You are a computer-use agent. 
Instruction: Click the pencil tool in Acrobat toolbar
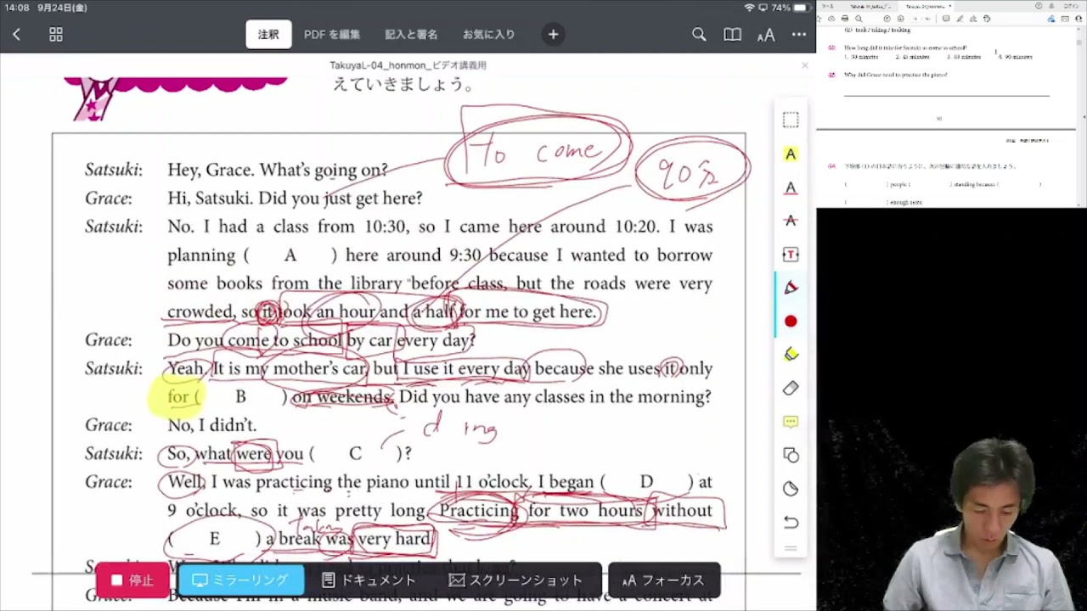[x=960, y=19]
